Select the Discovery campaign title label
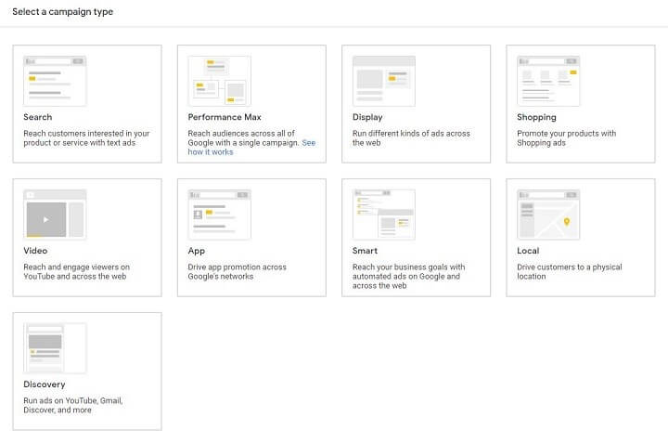 pyautogui.click(x=44, y=384)
